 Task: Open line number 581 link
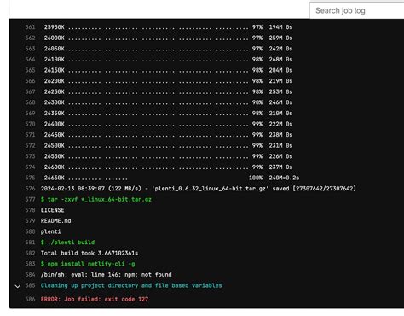pyautogui.click(x=30, y=243)
